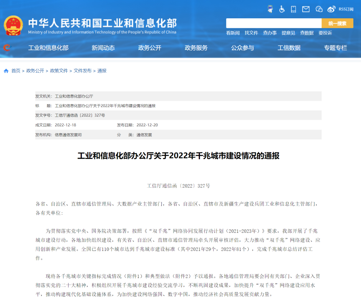Open 工业和信息化部 navigation menu

48,48
